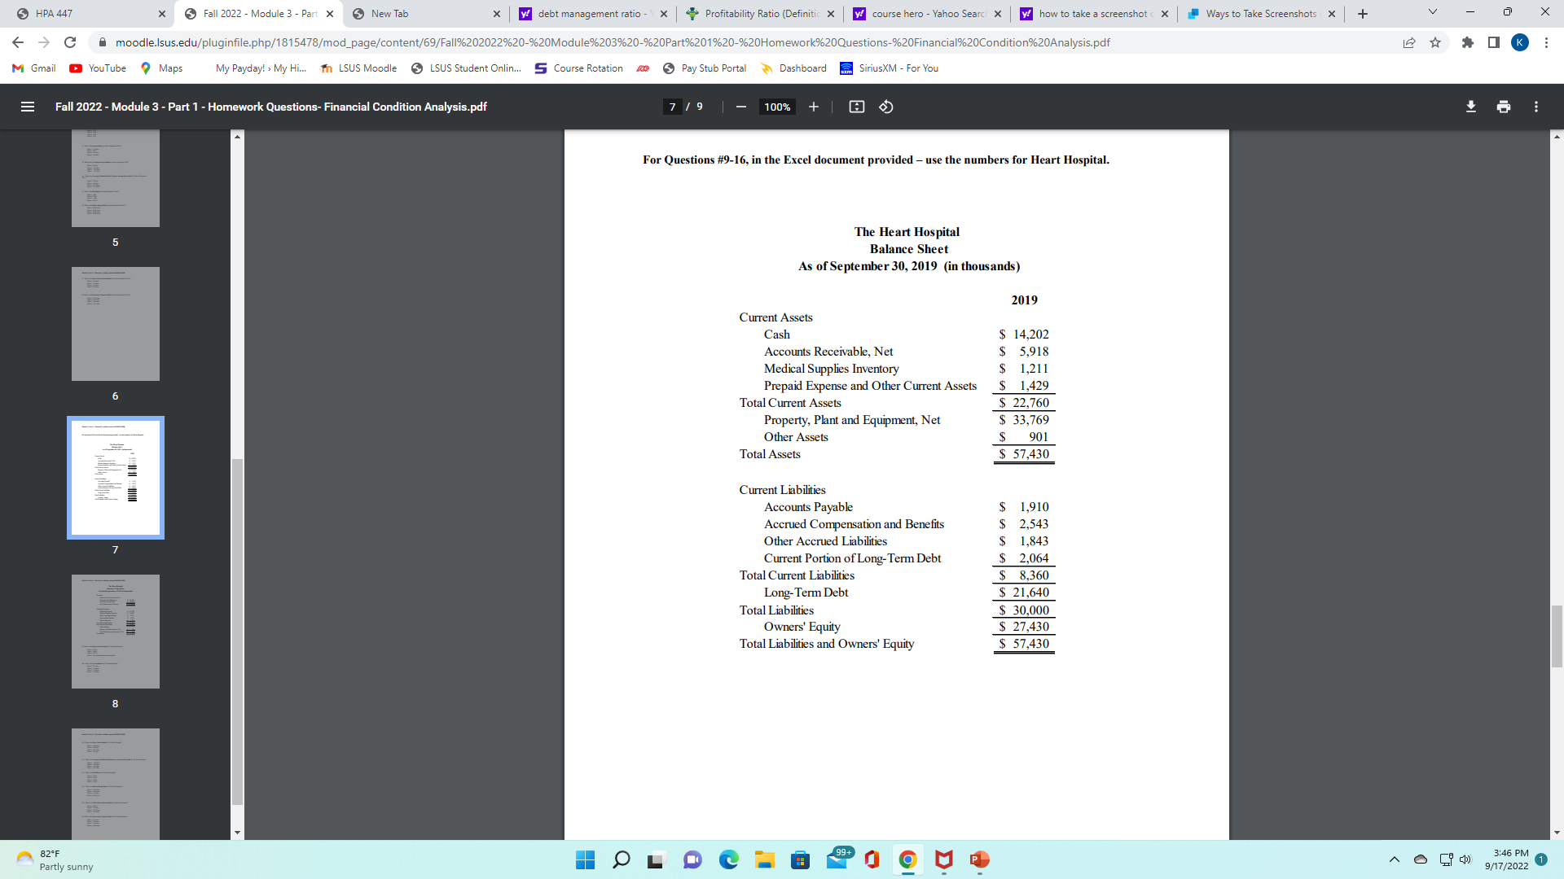
Task: Click the Fit to page icon
Action: [857, 107]
